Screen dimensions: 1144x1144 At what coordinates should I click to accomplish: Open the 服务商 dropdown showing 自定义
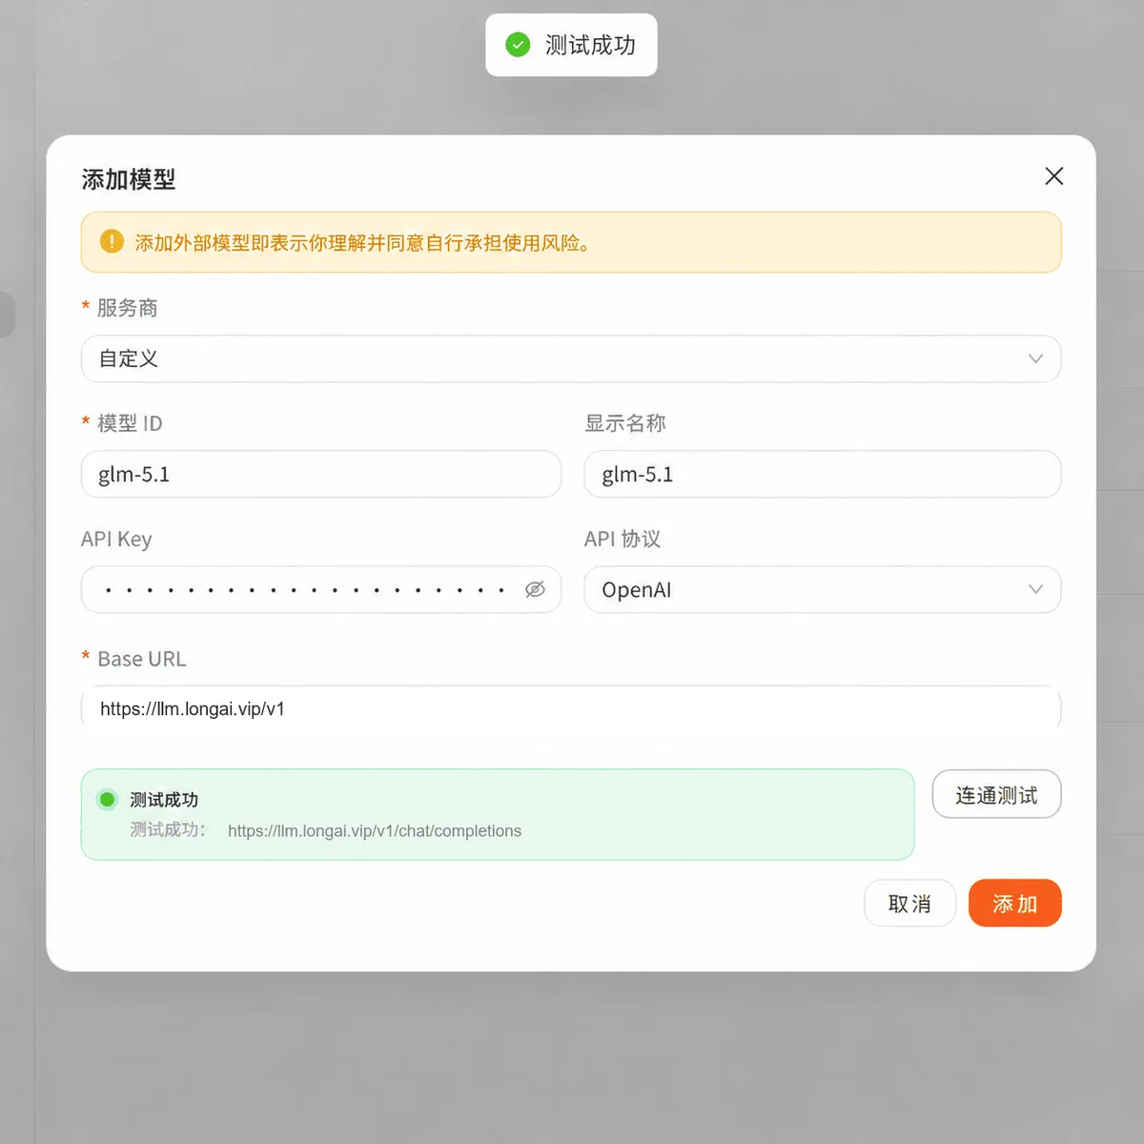[571, 358]
